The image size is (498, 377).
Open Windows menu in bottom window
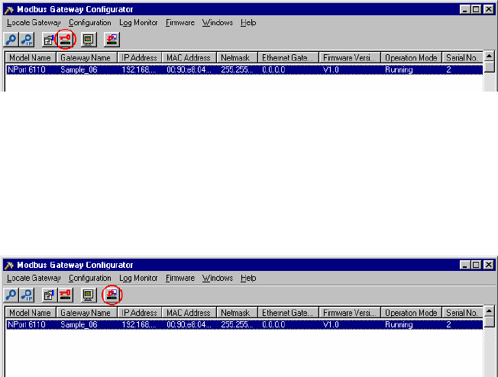218,279
